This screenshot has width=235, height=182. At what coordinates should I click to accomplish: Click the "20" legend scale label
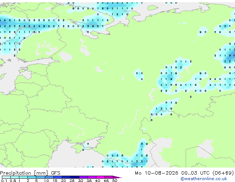(63, 181)
